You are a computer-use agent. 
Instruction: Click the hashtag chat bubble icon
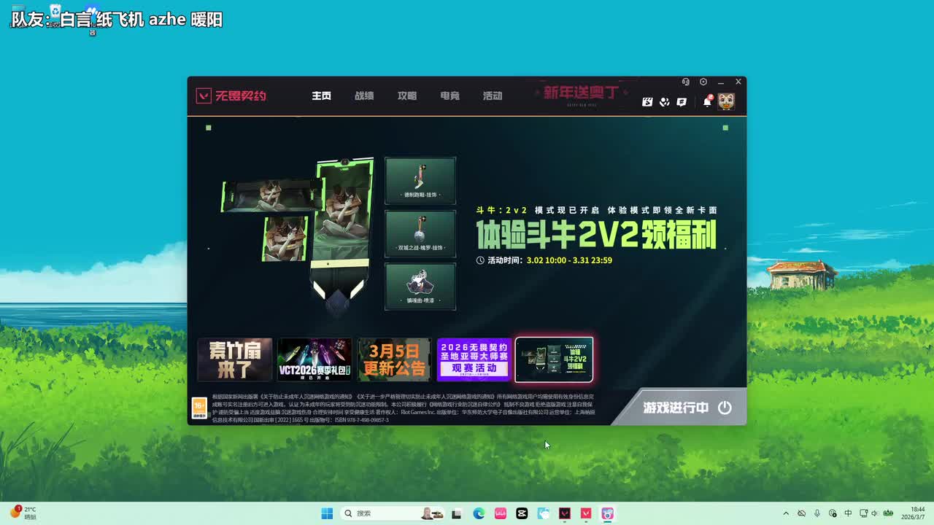click(x=682, y=102)
